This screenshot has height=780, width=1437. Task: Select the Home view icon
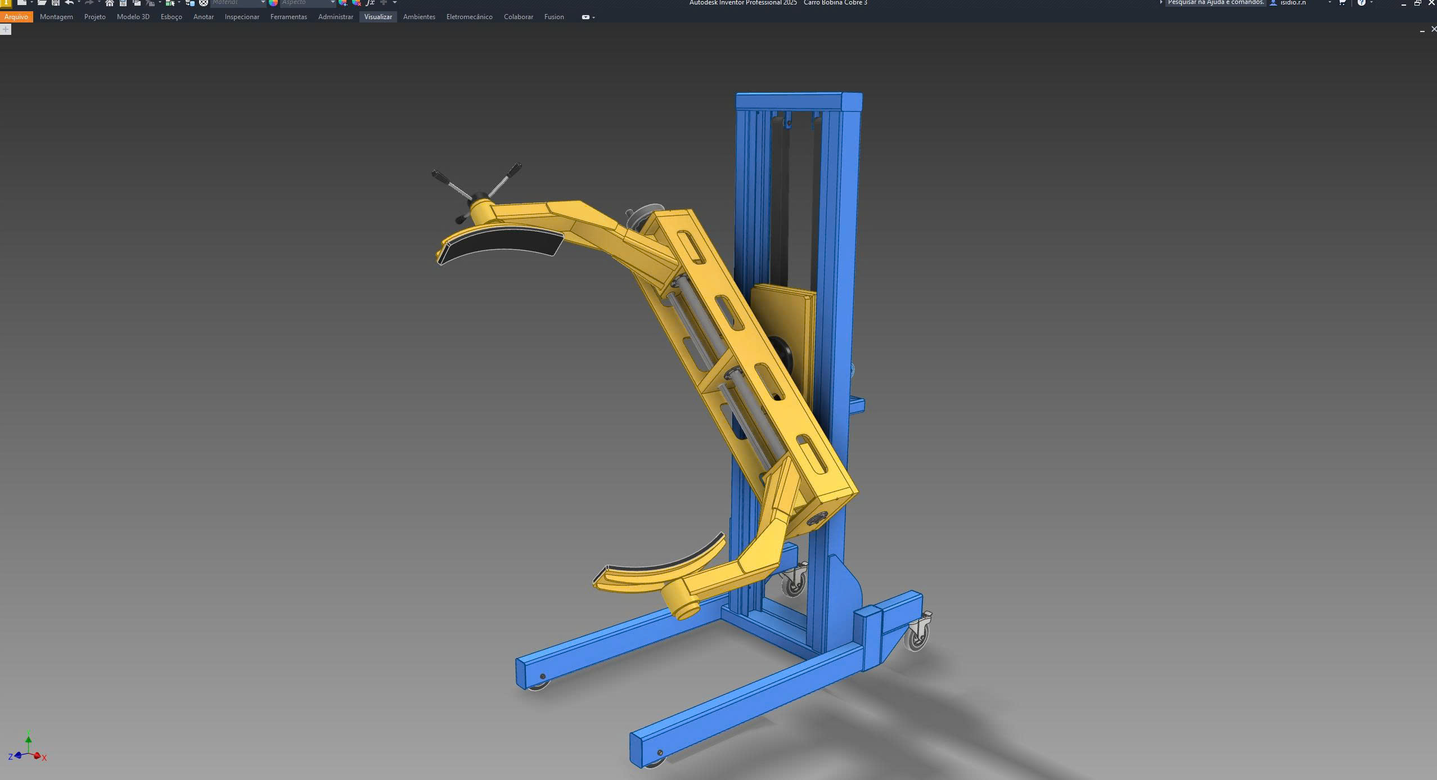click(109, 3)
